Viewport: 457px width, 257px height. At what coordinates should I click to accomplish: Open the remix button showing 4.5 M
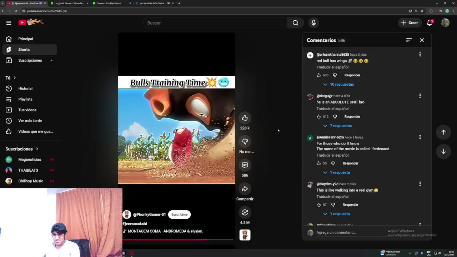pyautogui.click(x=245, y=212)
